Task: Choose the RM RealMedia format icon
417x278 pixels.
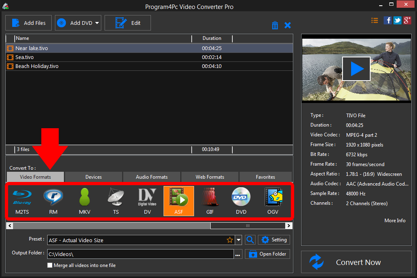Action: (53, 201)
